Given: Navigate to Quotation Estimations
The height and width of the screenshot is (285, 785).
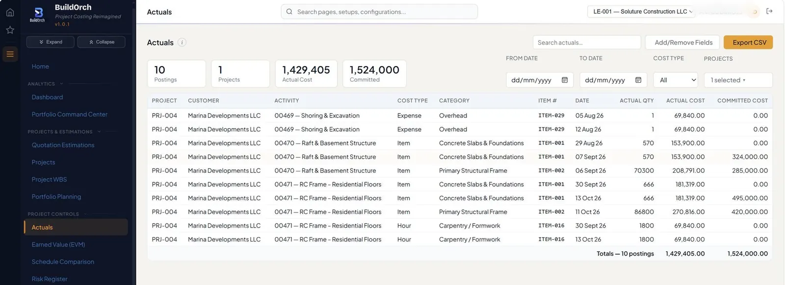Looking at the screenshot, I should (x=63, y=145).
